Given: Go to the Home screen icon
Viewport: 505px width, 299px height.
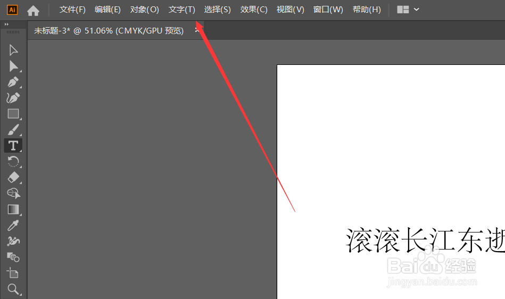Looking at the screenshot, I should click(33, 11).
